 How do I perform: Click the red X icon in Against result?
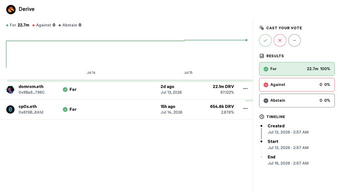(266, 85)
